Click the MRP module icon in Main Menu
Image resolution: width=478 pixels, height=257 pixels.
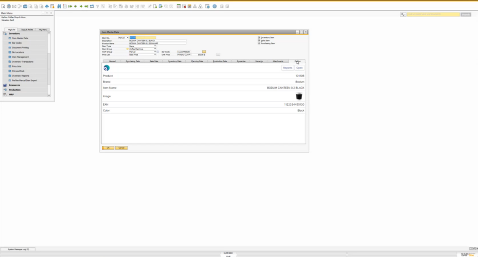5,94
